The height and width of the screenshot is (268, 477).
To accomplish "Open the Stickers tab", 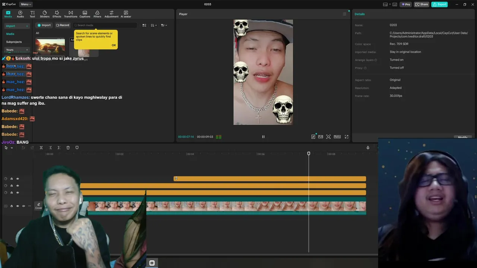I will coord(45,14).
